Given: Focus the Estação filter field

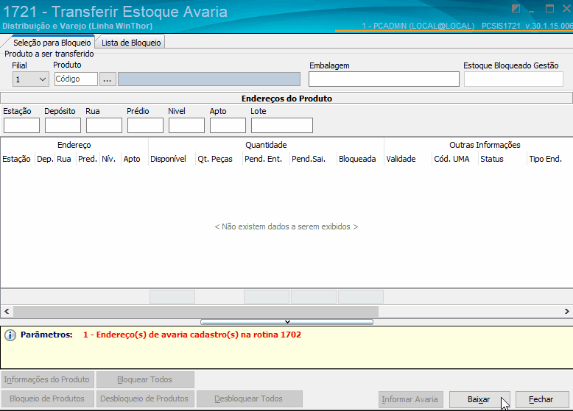Looking at the screenshot, I should coord(21,125).
